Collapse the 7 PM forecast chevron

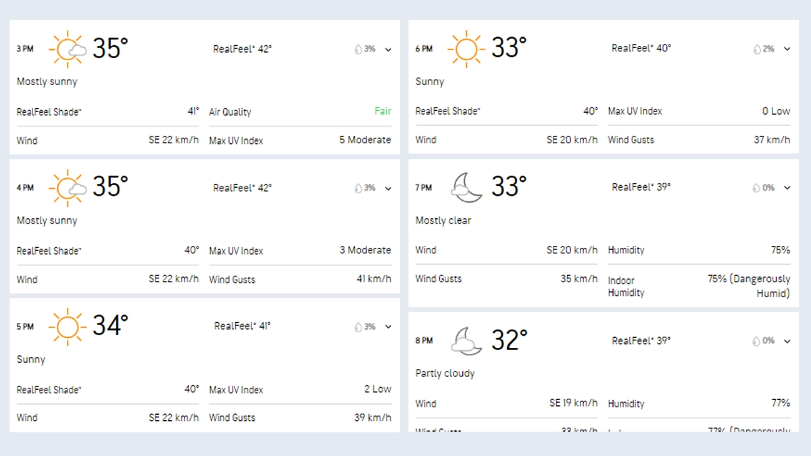tap(787, 188)
